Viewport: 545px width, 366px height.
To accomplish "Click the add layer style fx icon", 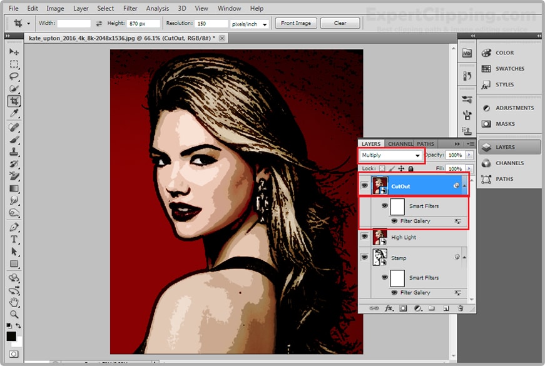I will pyautogui.click(x=389, y=308).
